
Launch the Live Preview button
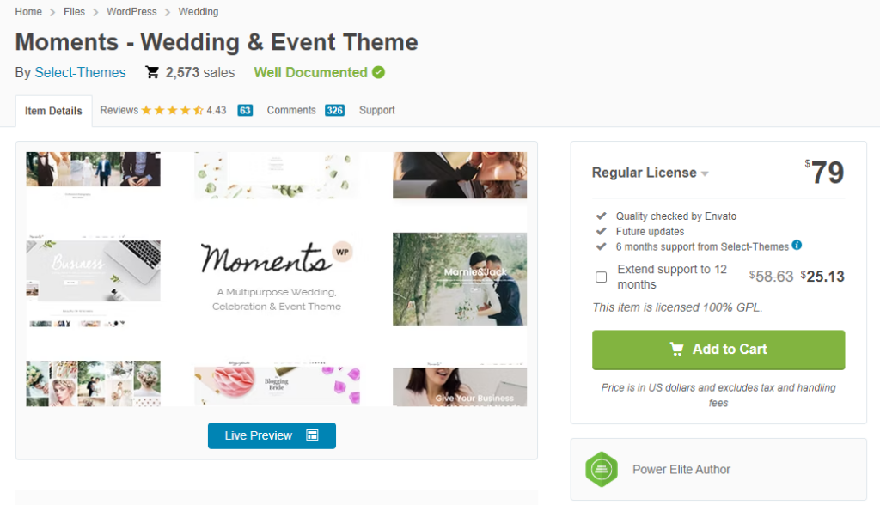tap(271, 435)
